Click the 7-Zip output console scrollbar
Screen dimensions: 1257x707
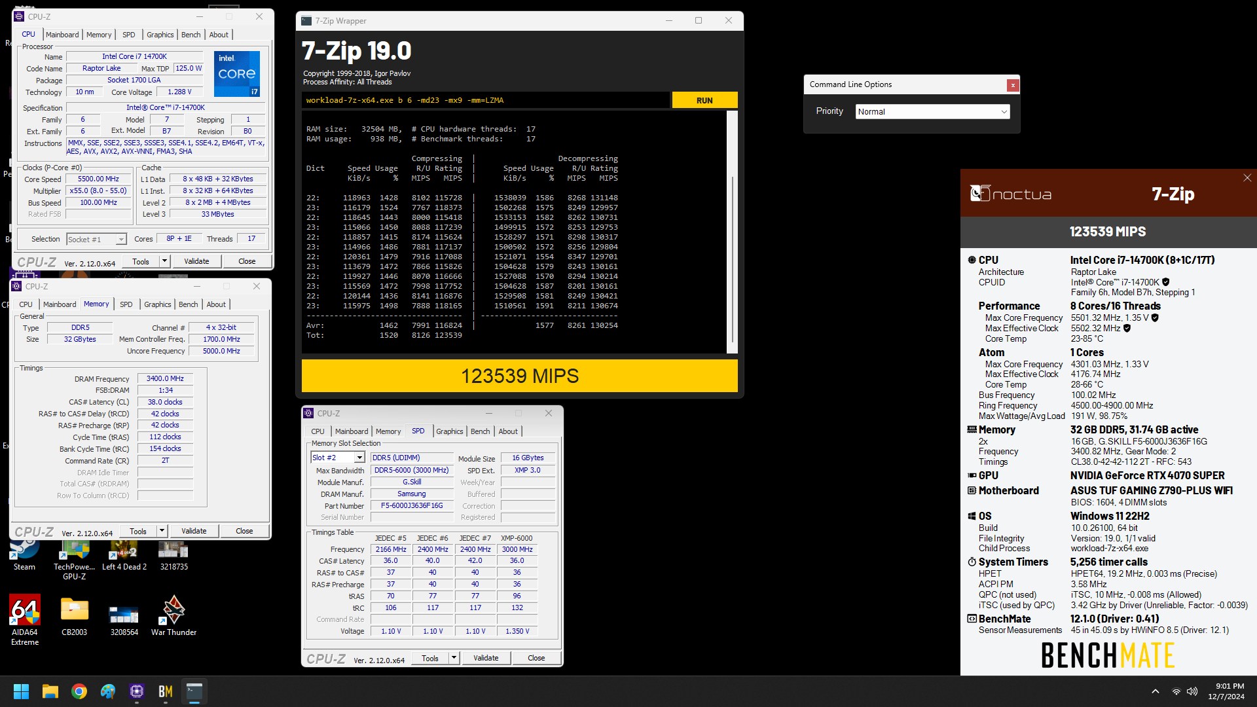pos(732,232)
